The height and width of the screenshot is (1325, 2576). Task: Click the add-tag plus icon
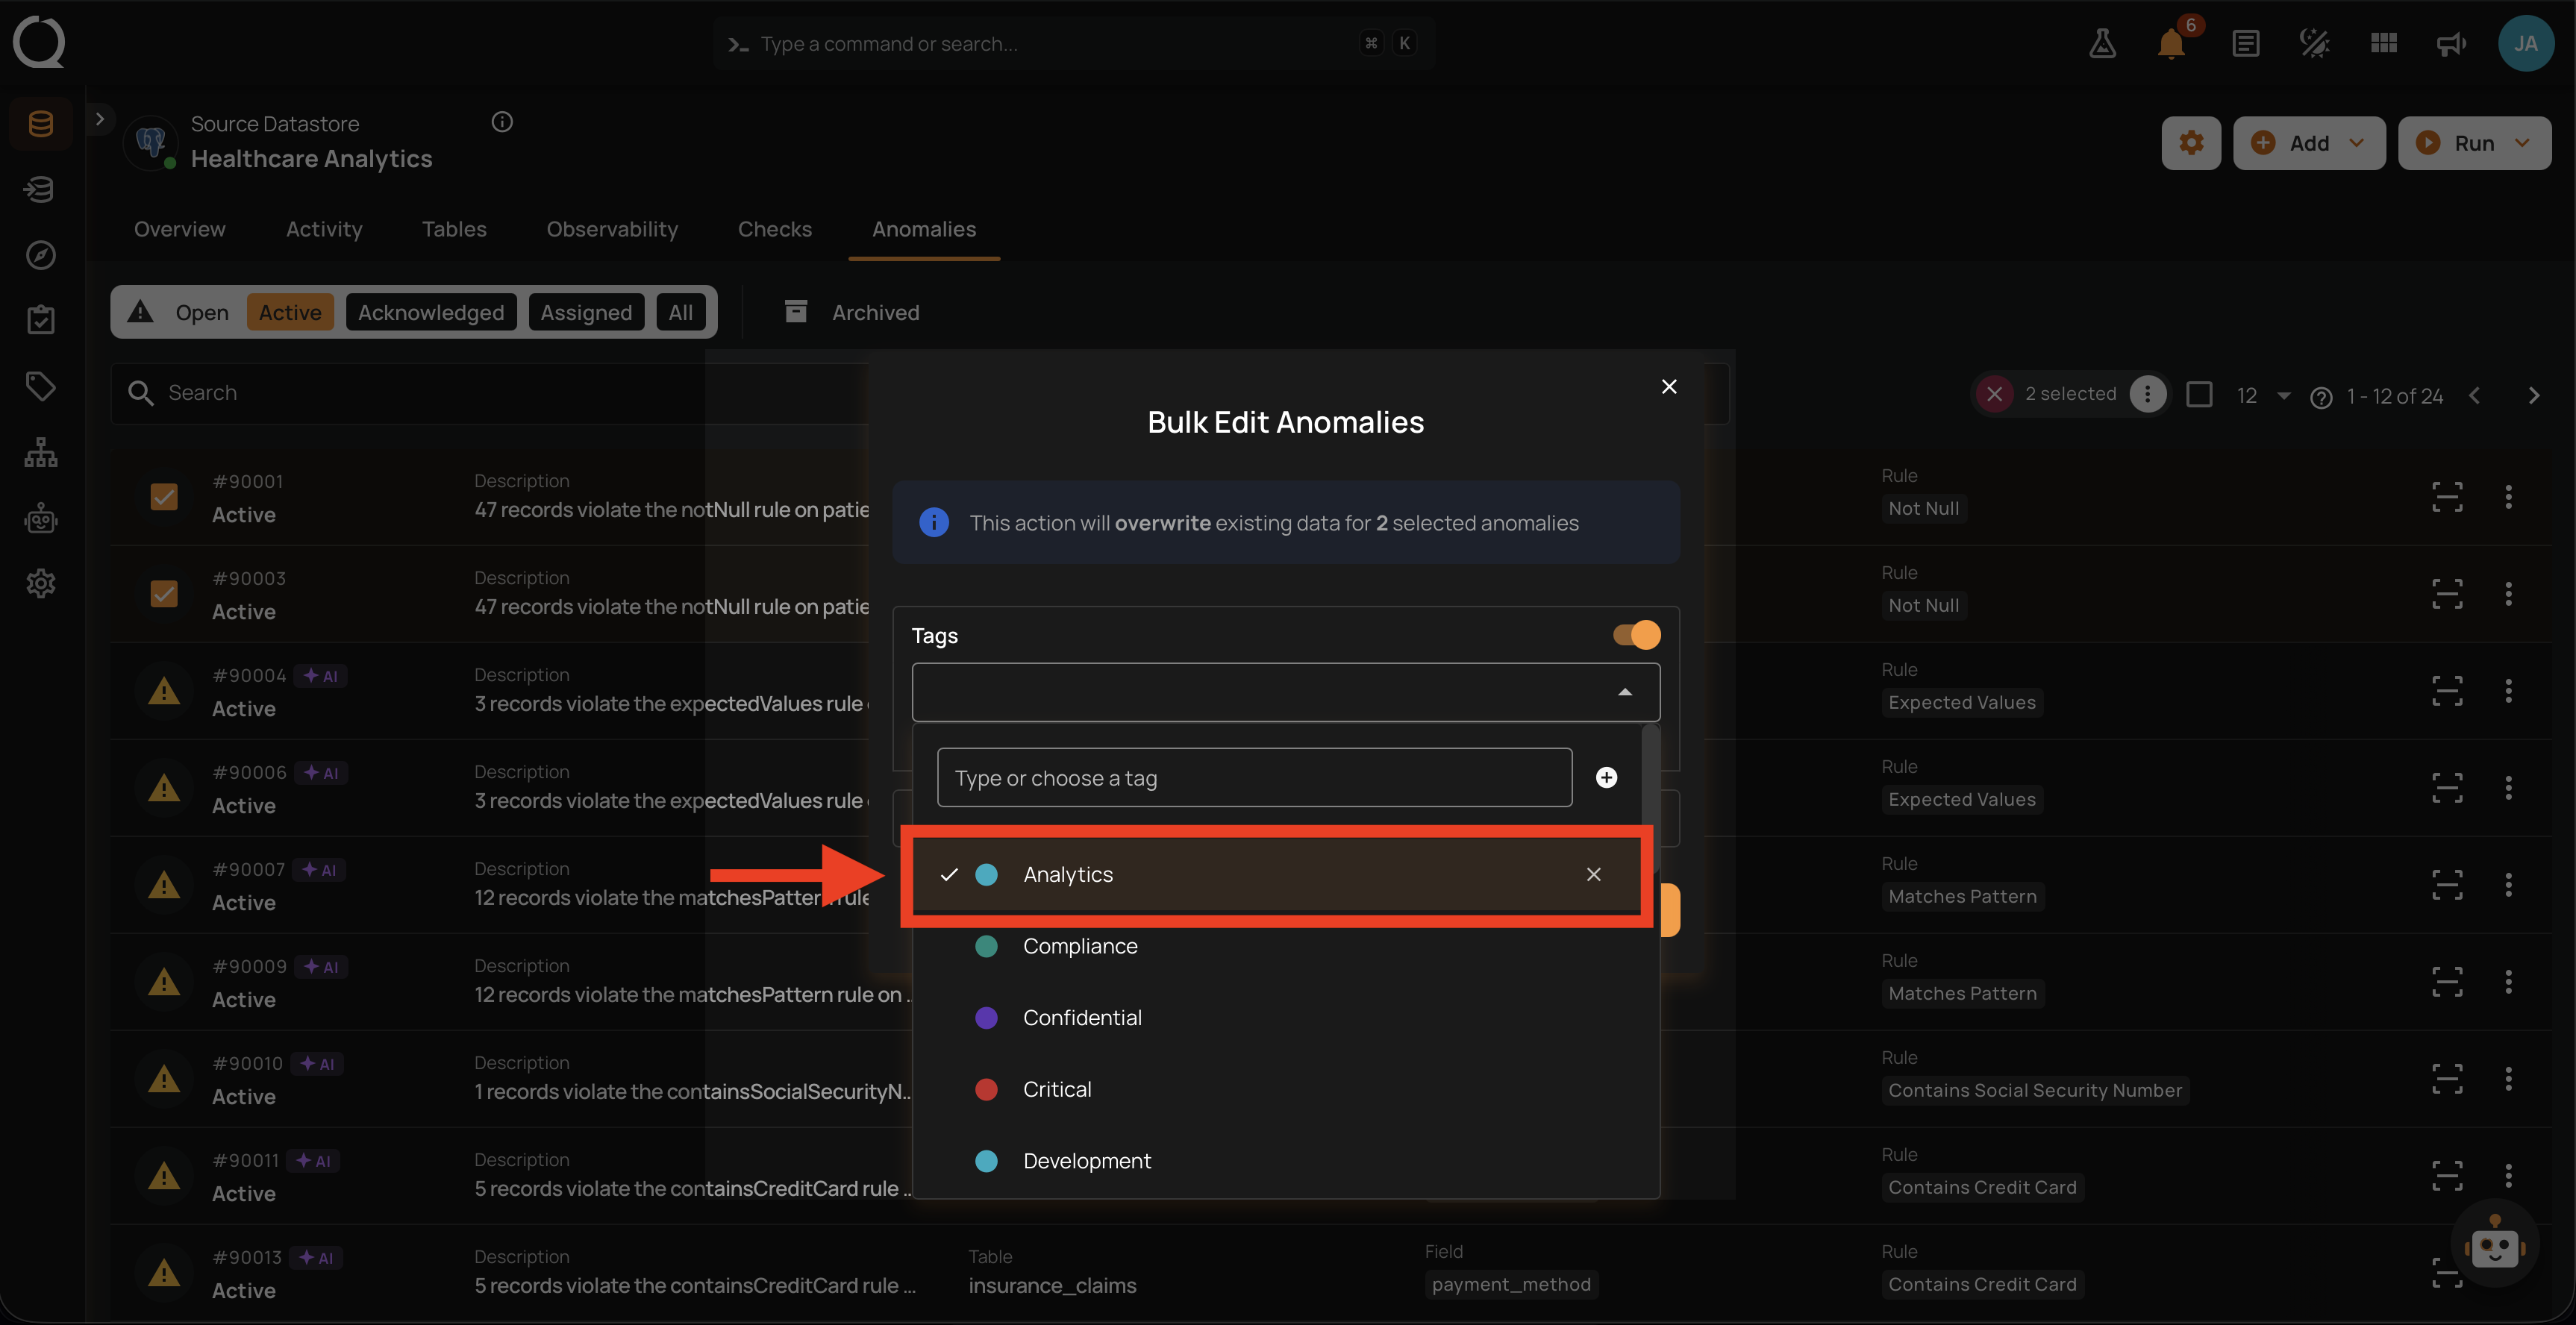click(1606, 777)
